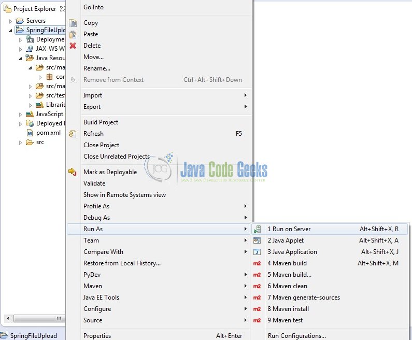Expand the Servers tree node
The width and height of the screenshot is (412, 340).
tap(10, 21)
